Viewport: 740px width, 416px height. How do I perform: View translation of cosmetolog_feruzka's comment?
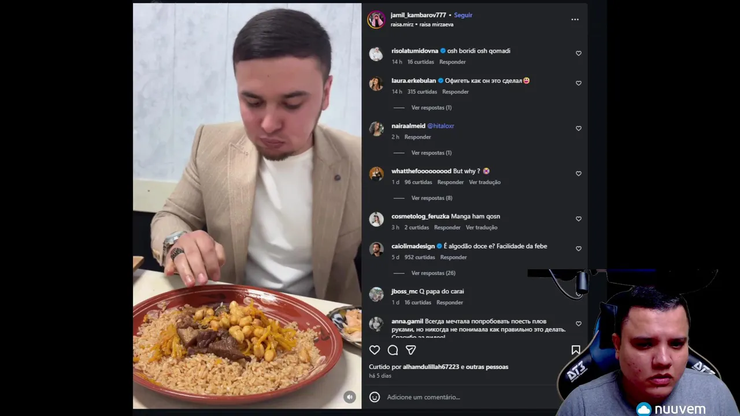pyautogui.click(x=482, y=228)
